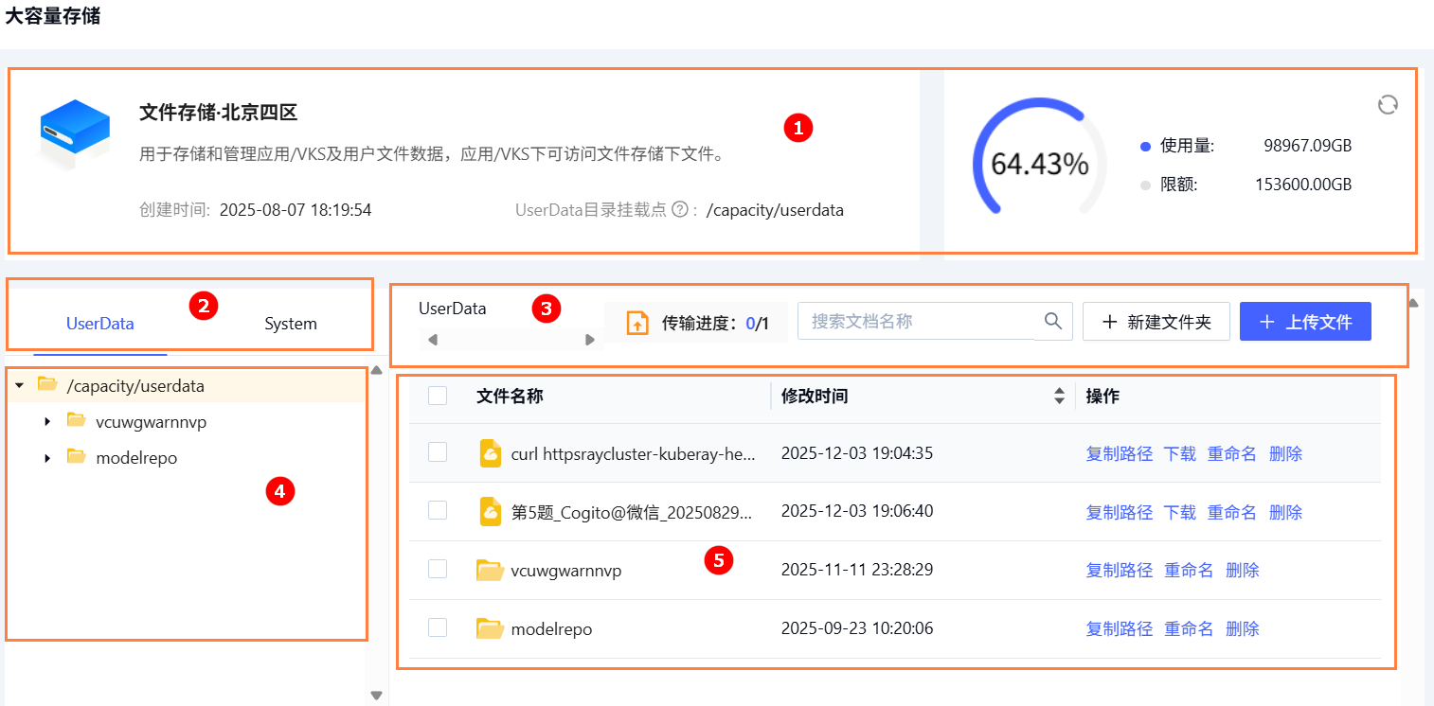Click inside the 搜索文档名称 search field

click(909, 321)
